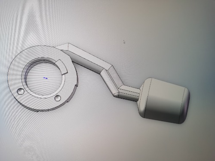The height and width of the screenshot is (161, 215).
Task: Click the small stray mark in the background
Action: coord(124,42)
